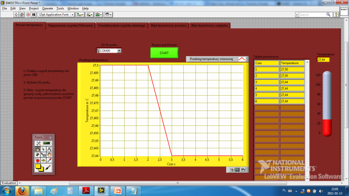Click the search magnifier icon
Viewport: 349px width, 196px height.
coord(329,15)
